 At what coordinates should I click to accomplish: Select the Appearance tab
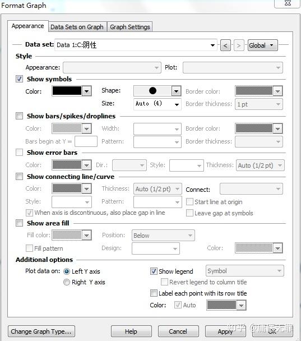[28, 26]
